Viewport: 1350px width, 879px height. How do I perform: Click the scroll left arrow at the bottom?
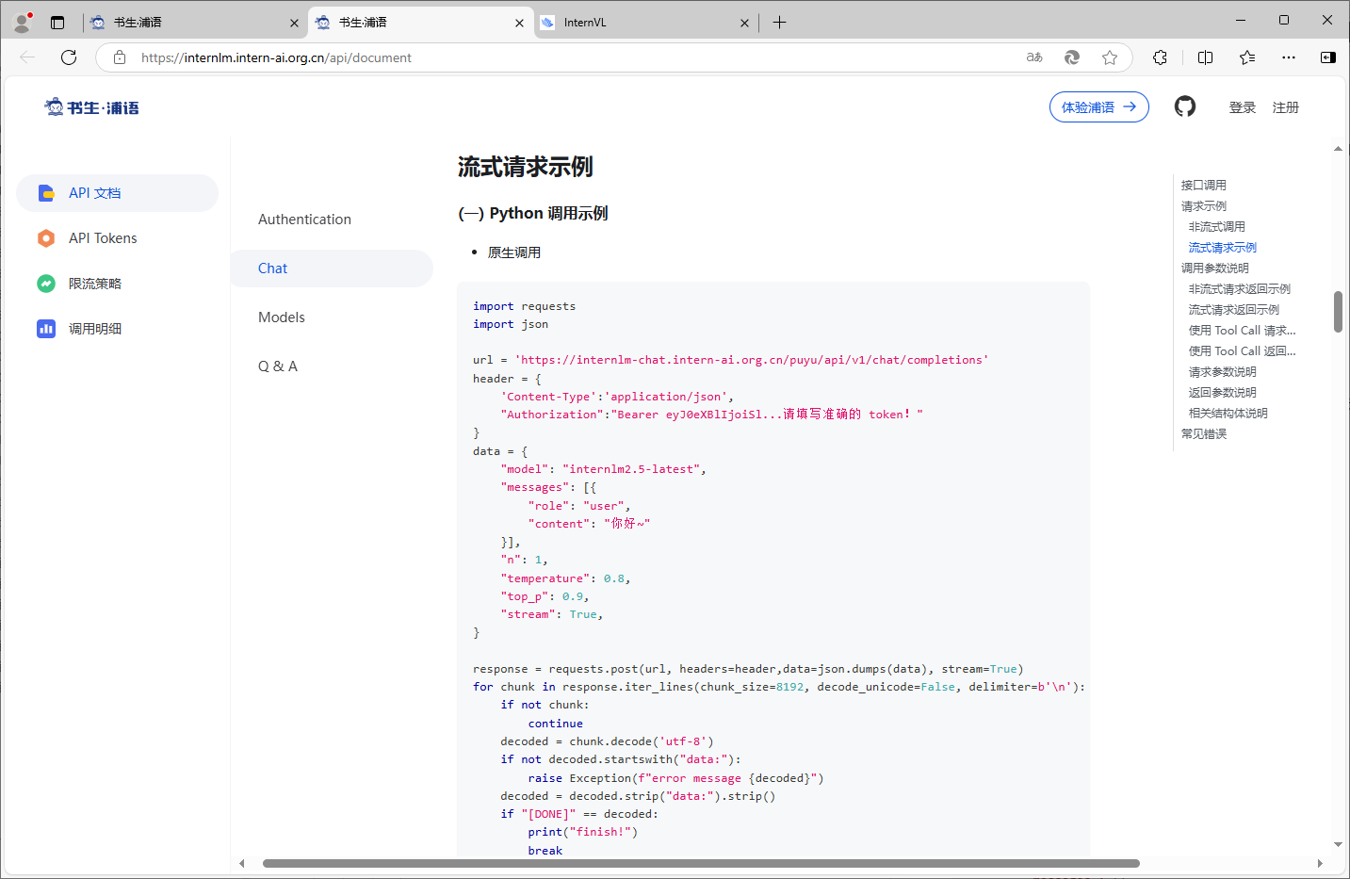click(x=242, y=863)
